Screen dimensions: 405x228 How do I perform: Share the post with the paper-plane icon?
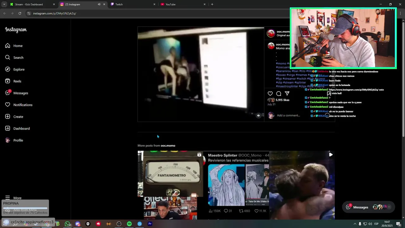(x=287, y=94)
